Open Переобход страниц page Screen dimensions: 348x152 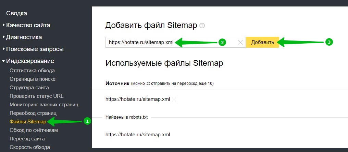33,113
